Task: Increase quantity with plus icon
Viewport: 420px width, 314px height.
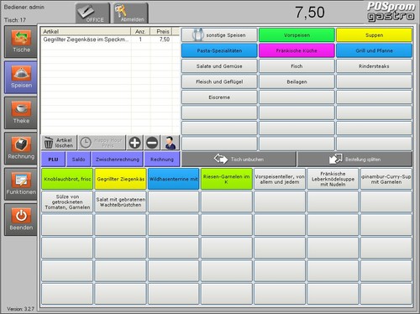Action: tap(134, 143)
